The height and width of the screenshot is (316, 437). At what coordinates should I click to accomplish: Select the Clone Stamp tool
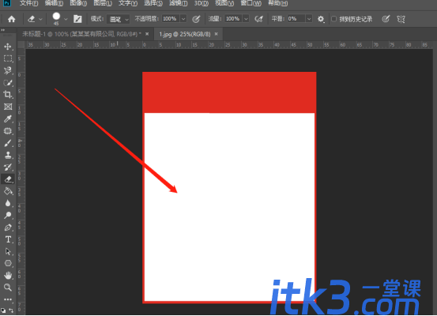click(8, 155)
